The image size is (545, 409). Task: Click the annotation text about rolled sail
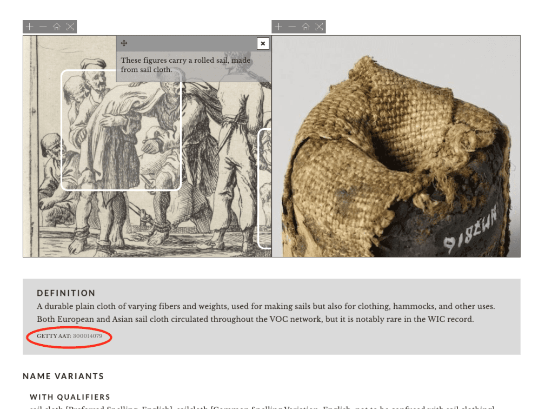(185, 65)
